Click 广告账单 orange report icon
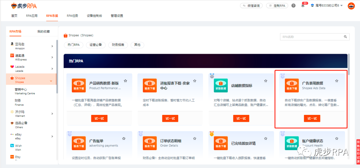 79,143
